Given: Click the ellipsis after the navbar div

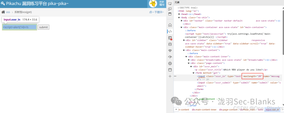Looking at the screenshot, I should coord(279,21).
